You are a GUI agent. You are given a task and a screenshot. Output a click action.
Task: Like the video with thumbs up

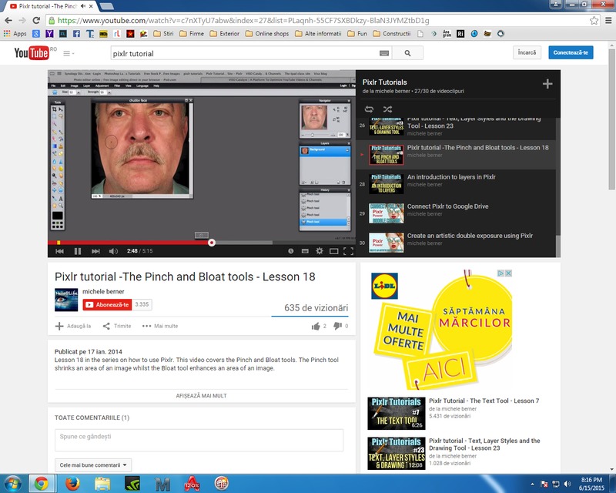pyautogui.click(x=316, y=326)
